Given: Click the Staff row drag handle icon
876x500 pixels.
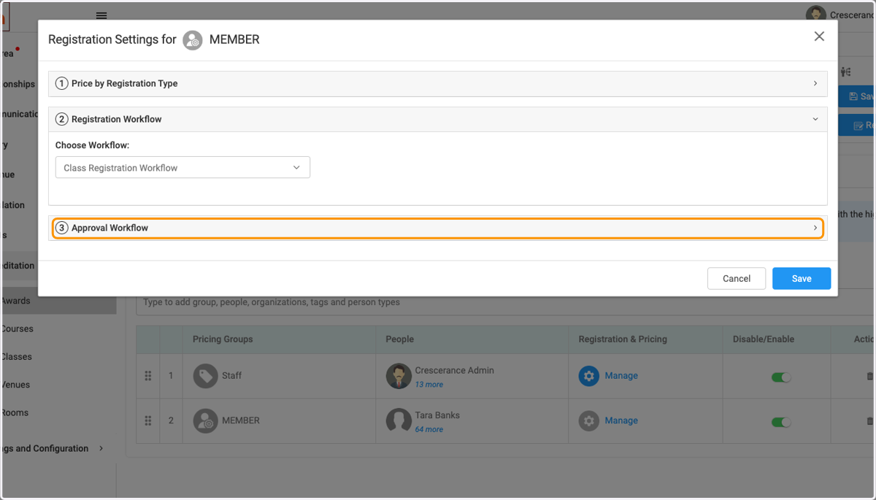Looking at the screenshot, I should tap(148, 376).
